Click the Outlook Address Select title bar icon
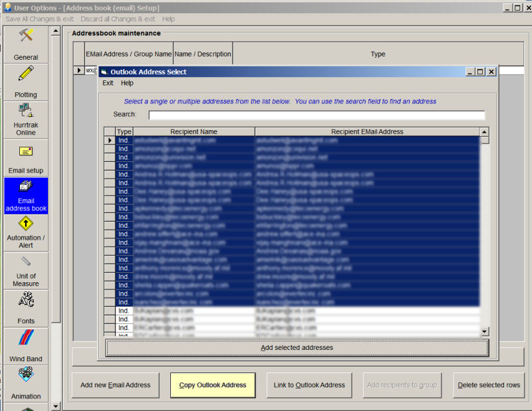Image resolution: width=532 pixels, height=411 pixels. click(104, 72)
